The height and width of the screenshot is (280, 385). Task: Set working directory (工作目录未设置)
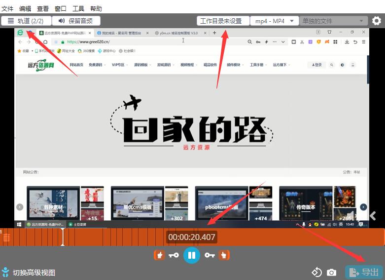tap(223, 21)
